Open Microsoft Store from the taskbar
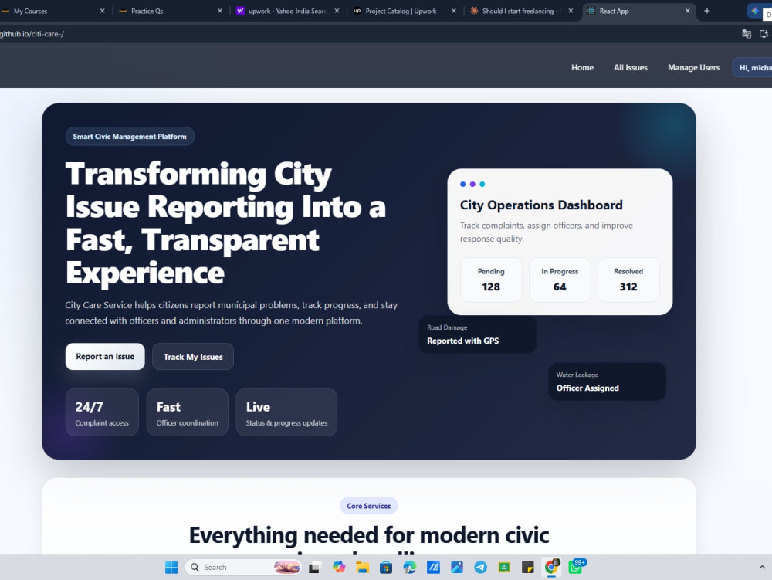This screenshot has width=772, height=580. click(x=386, y=567)
